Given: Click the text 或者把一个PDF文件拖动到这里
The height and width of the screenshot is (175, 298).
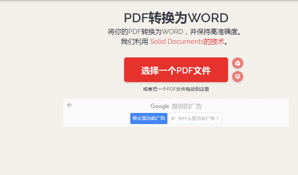Looking at the screenshot, I should [176, 89].
